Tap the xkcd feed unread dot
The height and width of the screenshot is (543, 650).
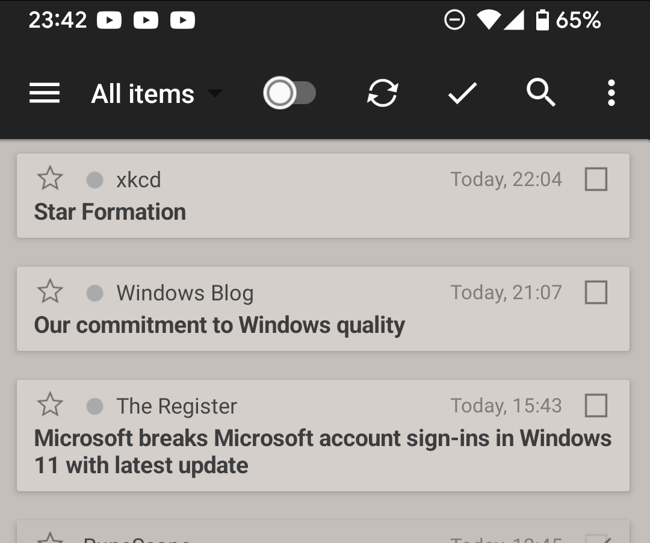94,179
